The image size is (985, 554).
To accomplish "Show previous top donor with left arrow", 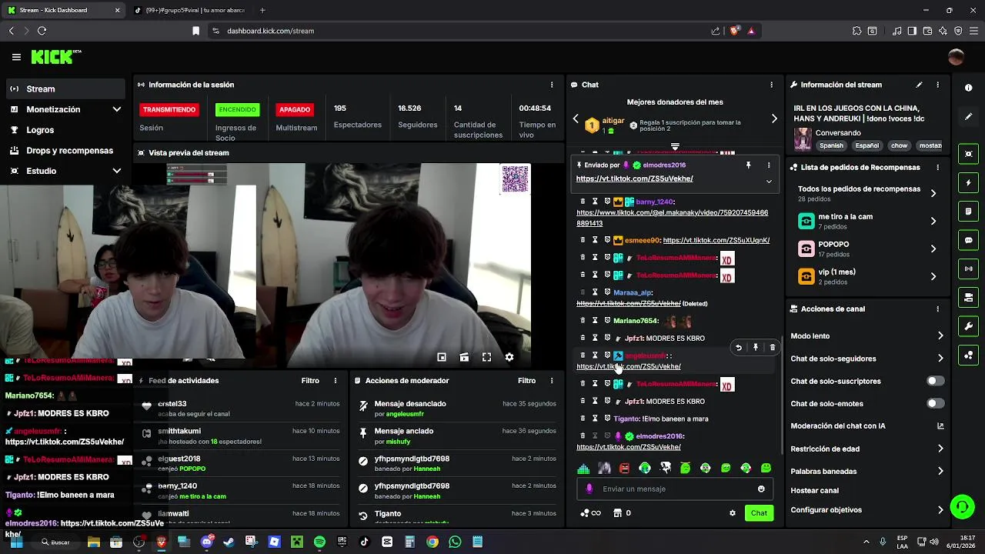I will pyautogui.click(x=576, y=118).
